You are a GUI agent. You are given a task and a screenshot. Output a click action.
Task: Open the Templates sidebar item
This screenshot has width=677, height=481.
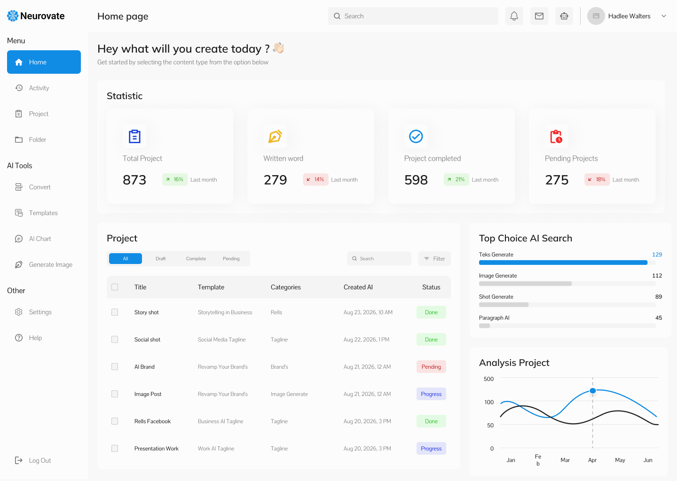43,213
